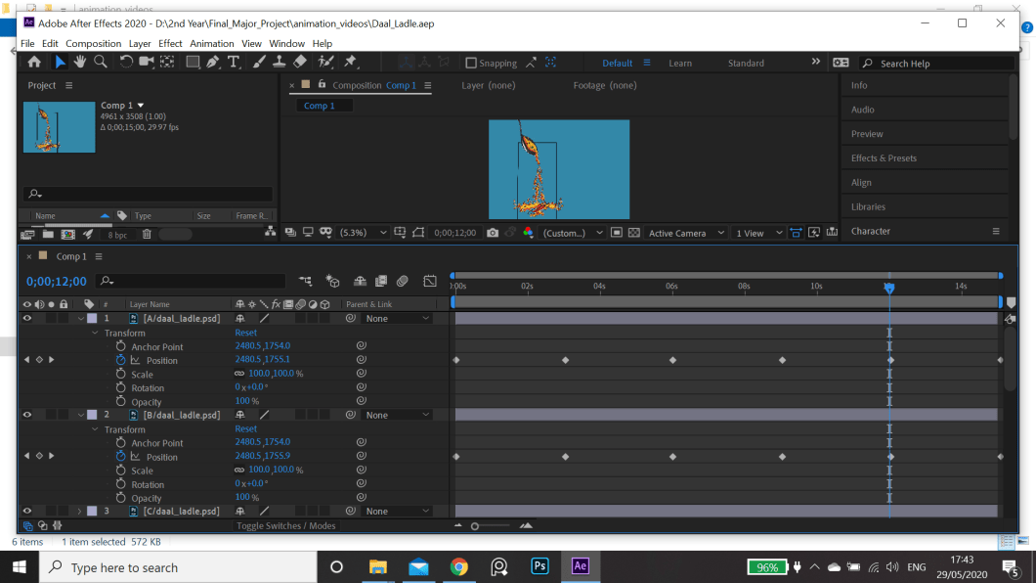Open the Composition Mini-Flowchart in timeline
This screenshot has width=1036, height=583.
tap(305, 281)
